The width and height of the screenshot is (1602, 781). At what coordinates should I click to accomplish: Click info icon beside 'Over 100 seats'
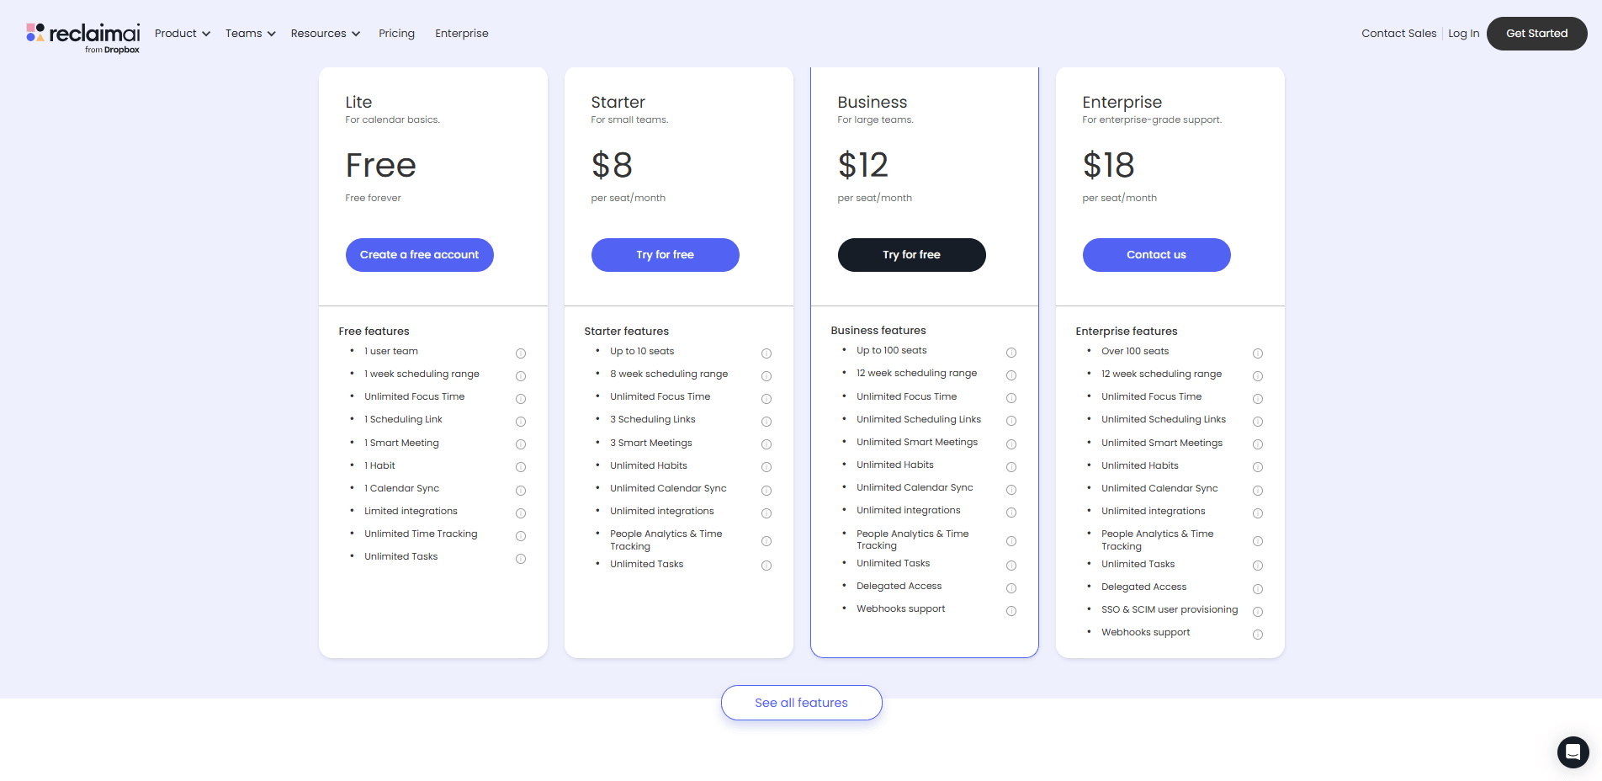(1258, 353)
